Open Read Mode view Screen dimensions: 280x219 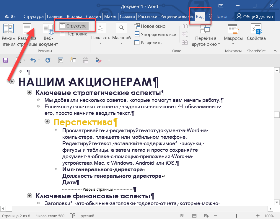click(x=8, y=35)
